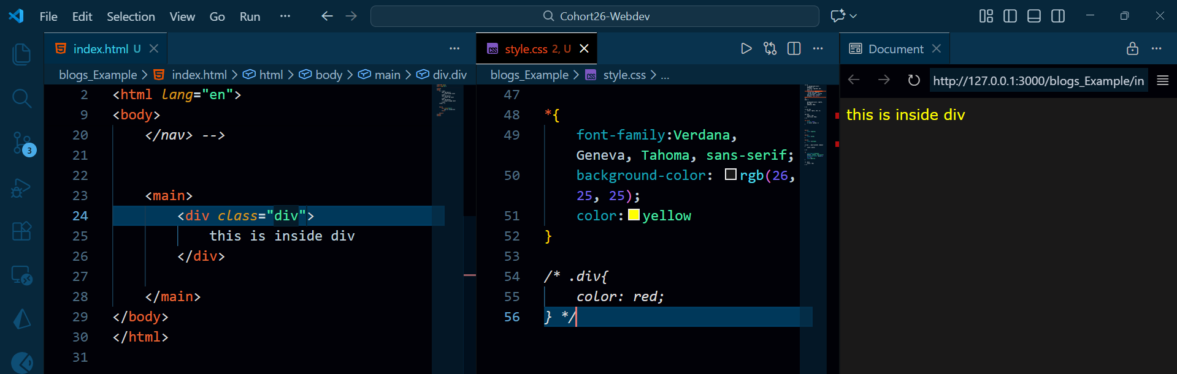Click line number 56 in style.css
Viewport: 1177px width, 374px height.
[x=512, y=316]
